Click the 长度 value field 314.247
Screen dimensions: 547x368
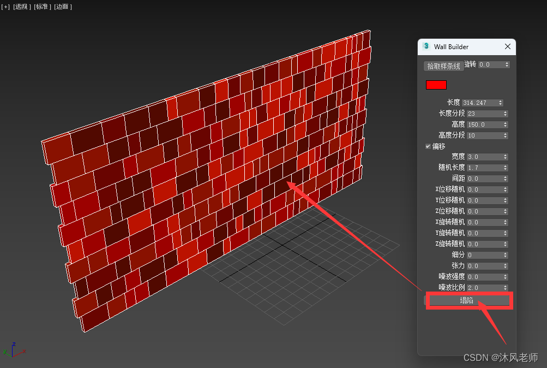pyautogui.click(x=480, y=103)
